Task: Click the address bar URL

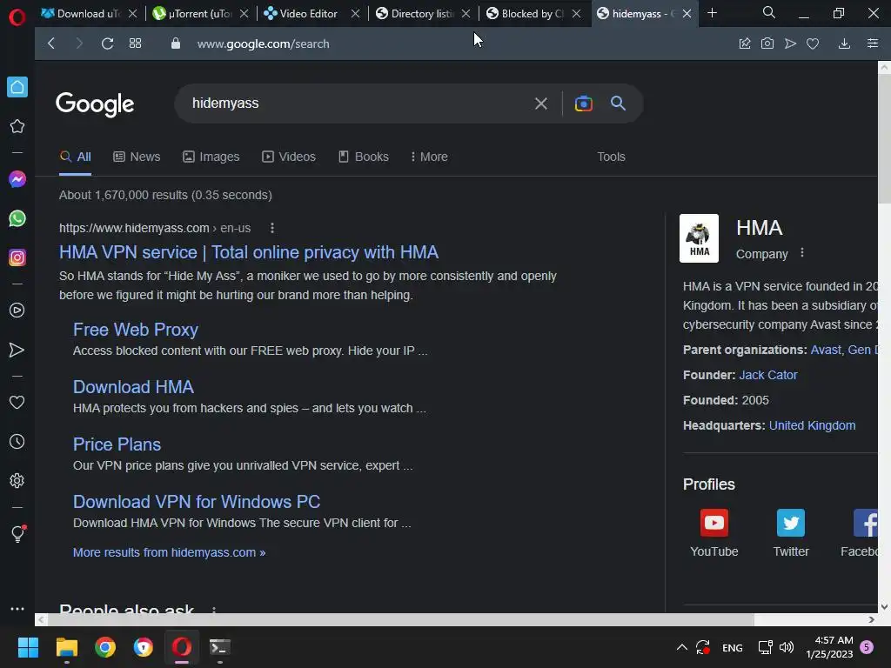Action: pyautogui.click(x=263, y=43)
